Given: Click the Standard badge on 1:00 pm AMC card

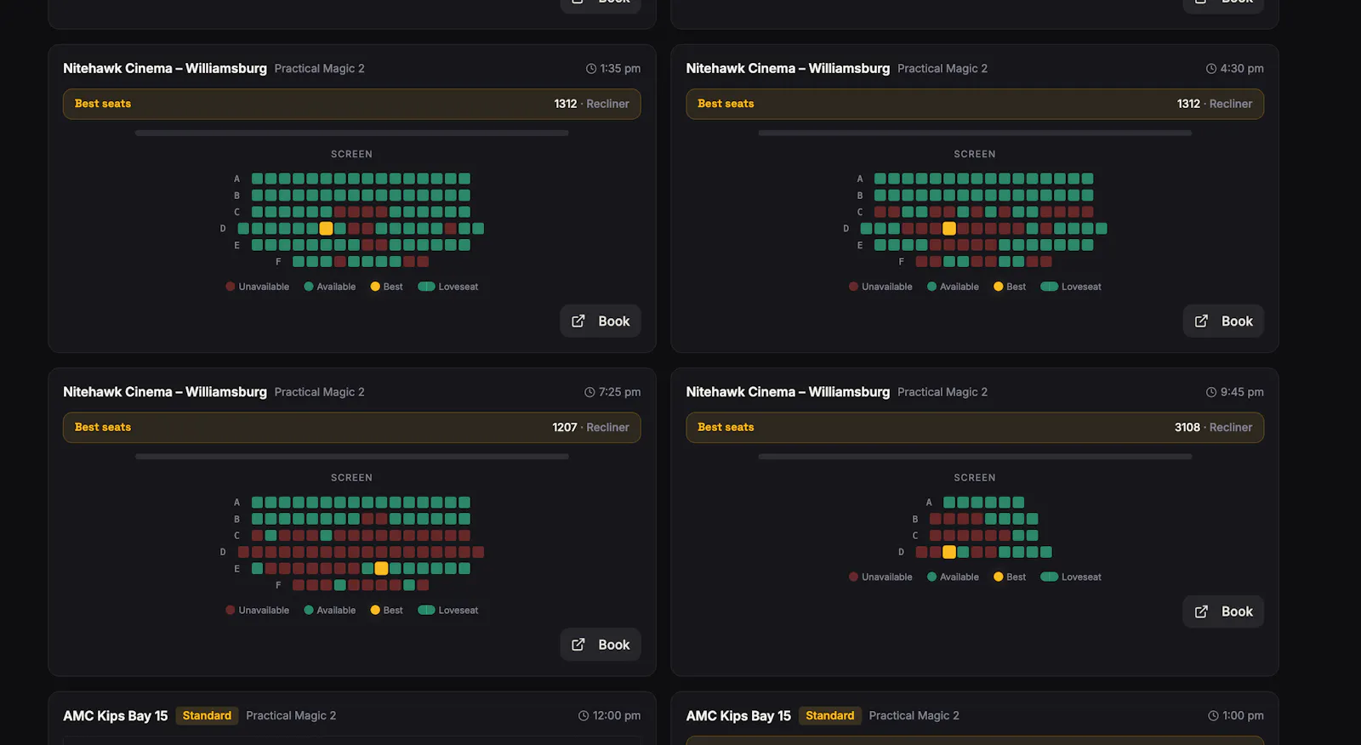Looking at the screenshot, I should point(830,716).
